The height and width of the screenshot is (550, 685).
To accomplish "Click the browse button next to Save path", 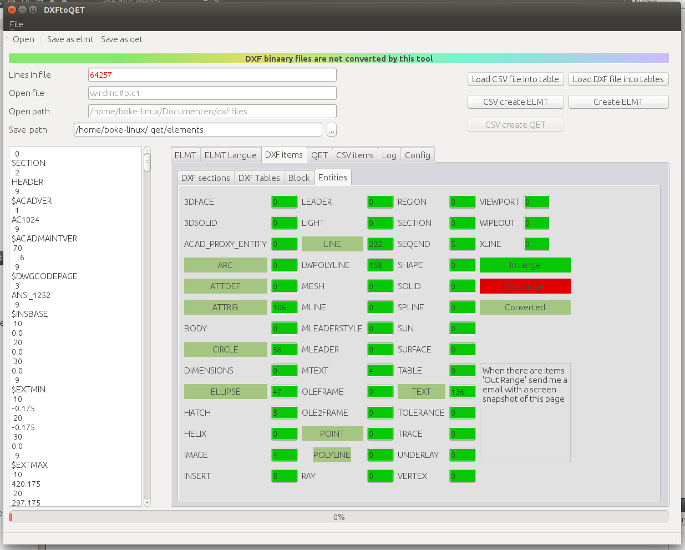I will (x=331, y=130).
